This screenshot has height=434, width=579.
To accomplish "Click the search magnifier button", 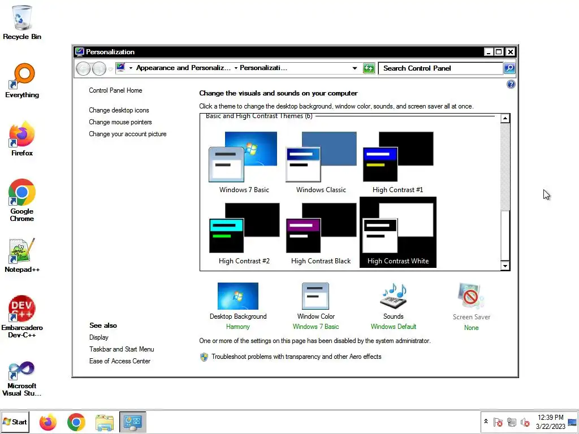I will pyautogui.click(x=509, y=68).
